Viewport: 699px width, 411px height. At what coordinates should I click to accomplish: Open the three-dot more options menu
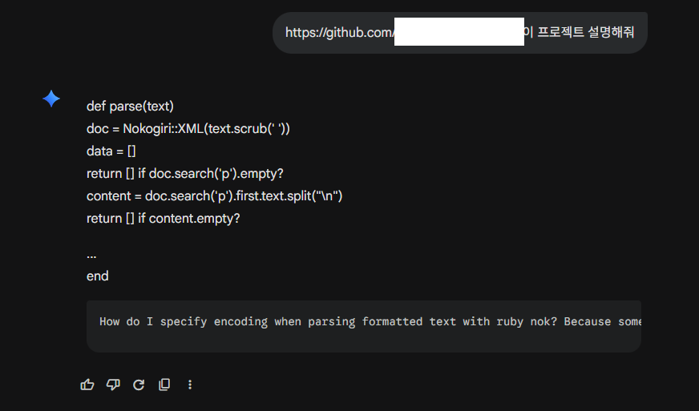point(190,385)
